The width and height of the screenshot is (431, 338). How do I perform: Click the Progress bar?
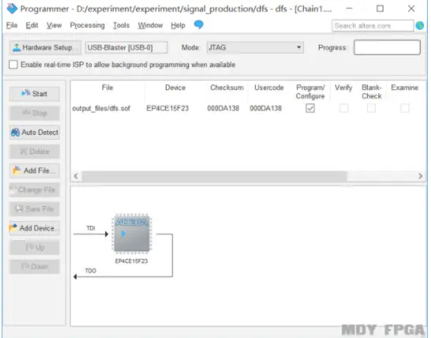387,47
